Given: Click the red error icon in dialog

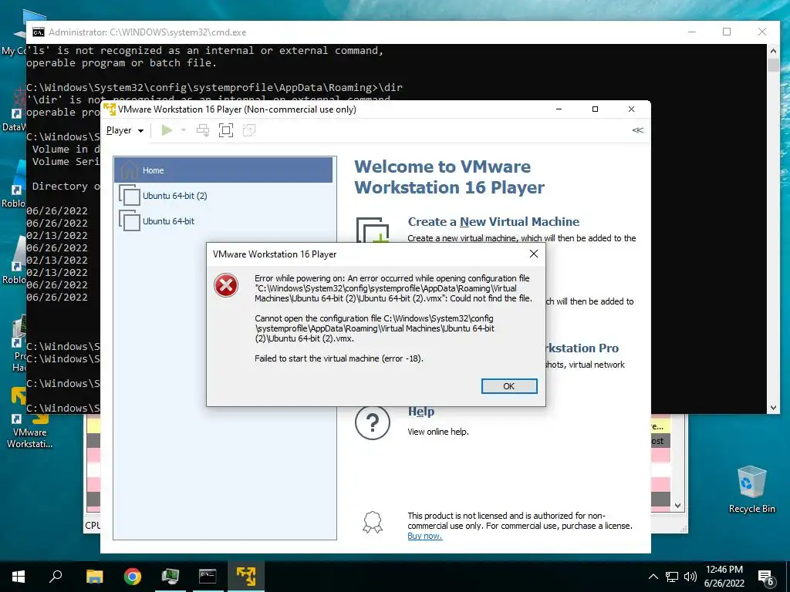Looking at the screenshot, I should pyautogui.click(x=226, y=285).
